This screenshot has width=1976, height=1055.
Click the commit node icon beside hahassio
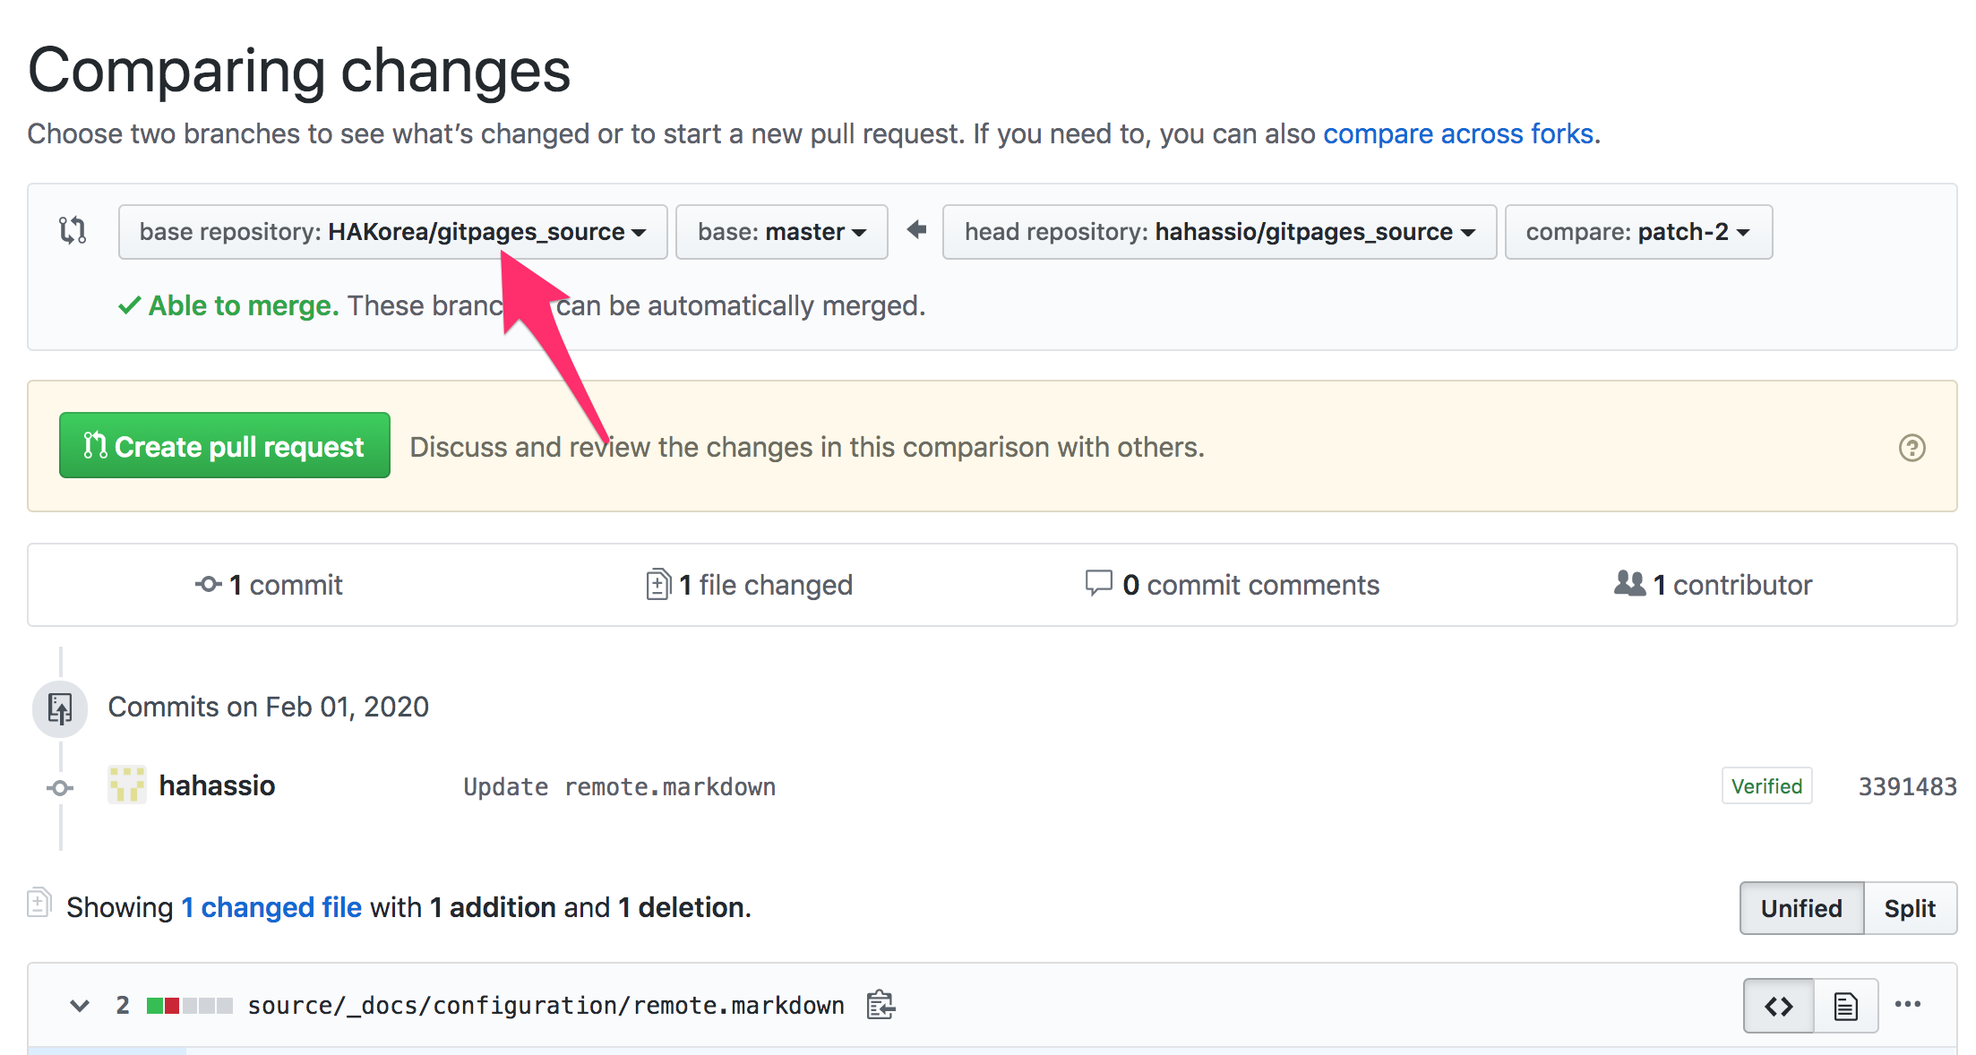60,788
